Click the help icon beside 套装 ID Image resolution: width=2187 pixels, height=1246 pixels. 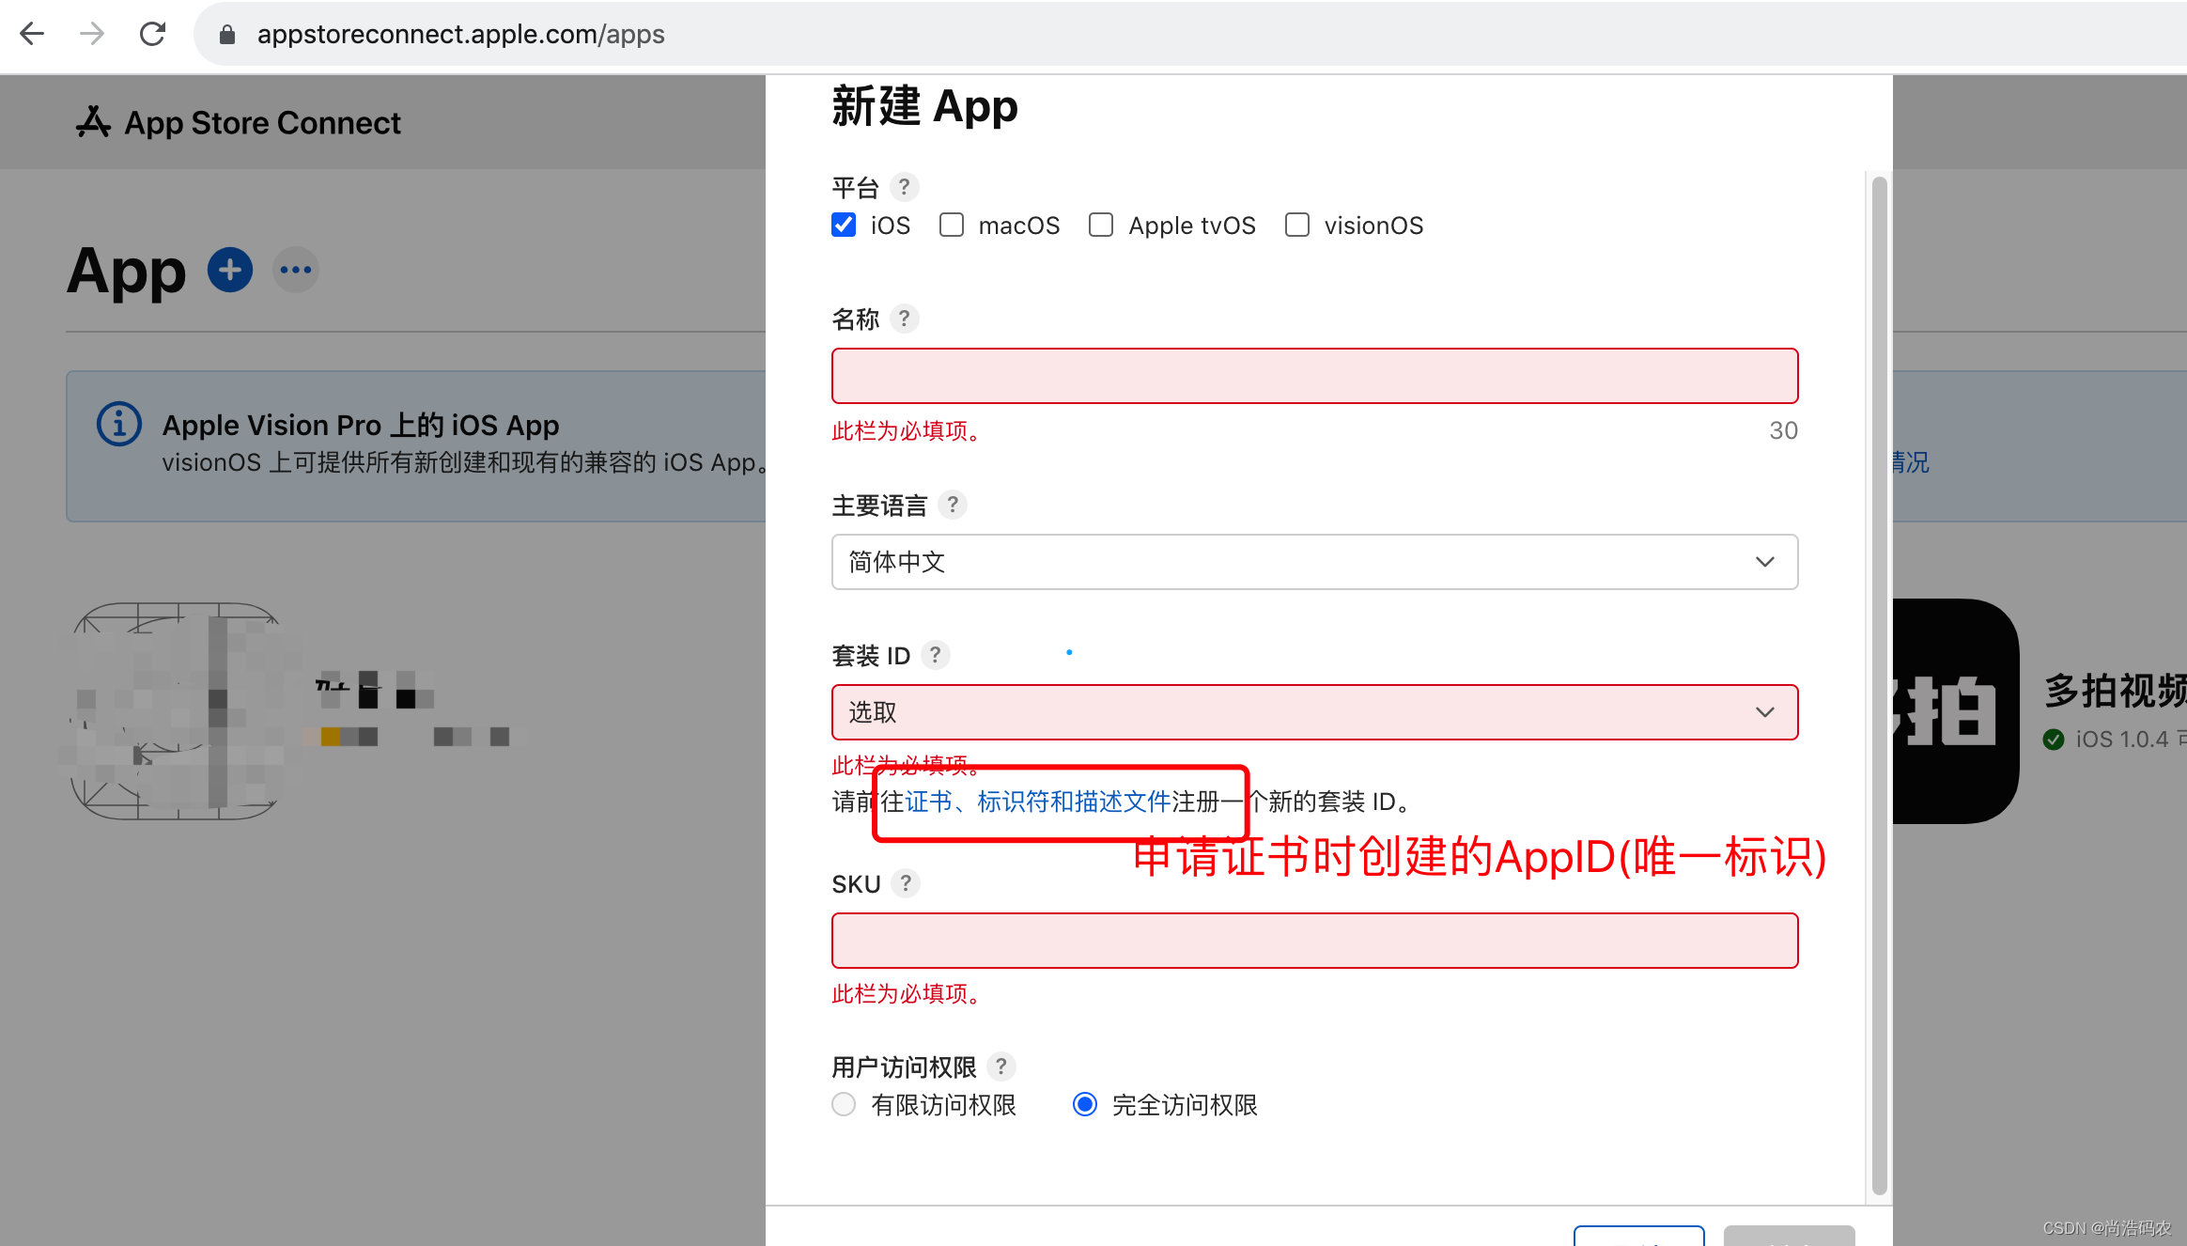(936, 655)
